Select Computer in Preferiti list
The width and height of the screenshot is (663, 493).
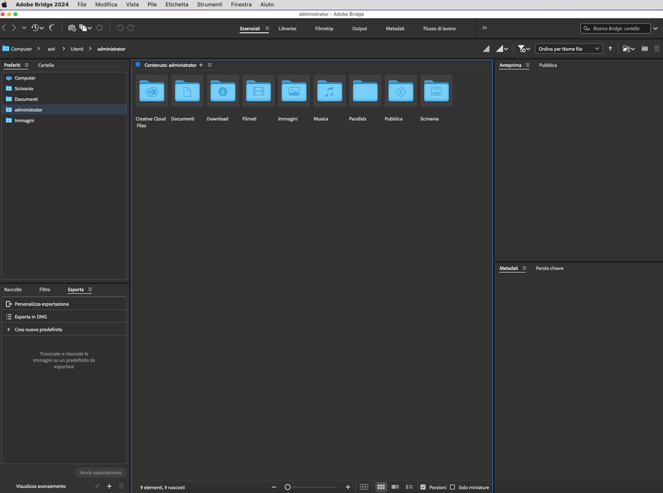click(64, 78)
